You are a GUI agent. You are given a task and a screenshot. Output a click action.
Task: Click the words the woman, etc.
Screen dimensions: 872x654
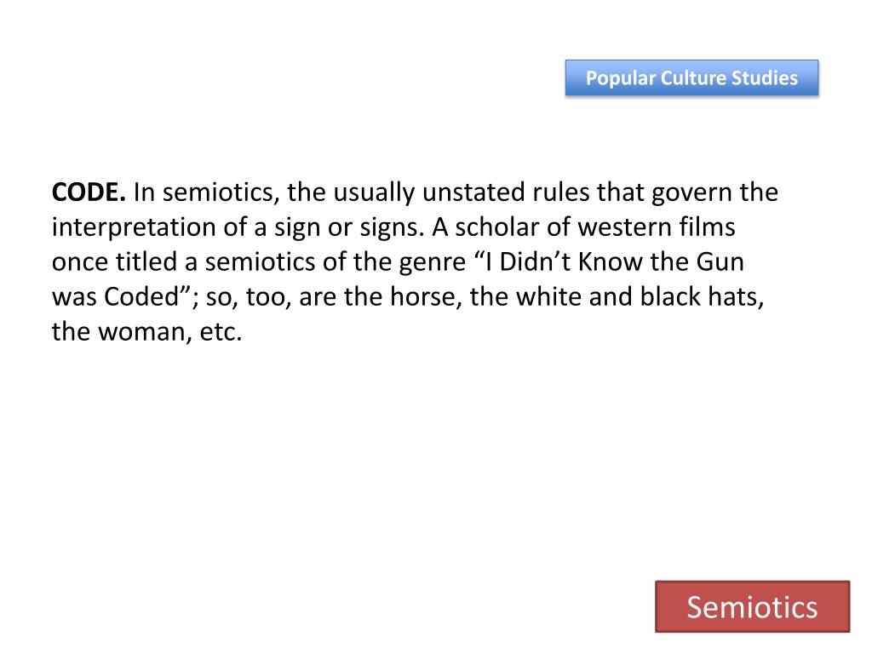[x=146, y=332]
